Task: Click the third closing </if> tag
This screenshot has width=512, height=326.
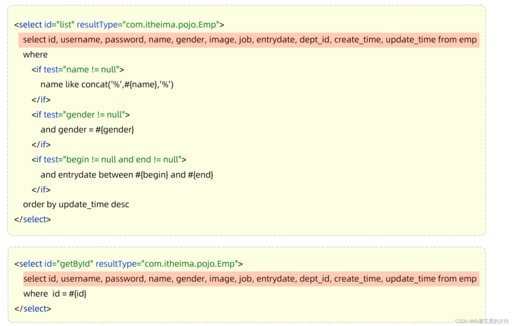Action: click(x=41, y=189)
